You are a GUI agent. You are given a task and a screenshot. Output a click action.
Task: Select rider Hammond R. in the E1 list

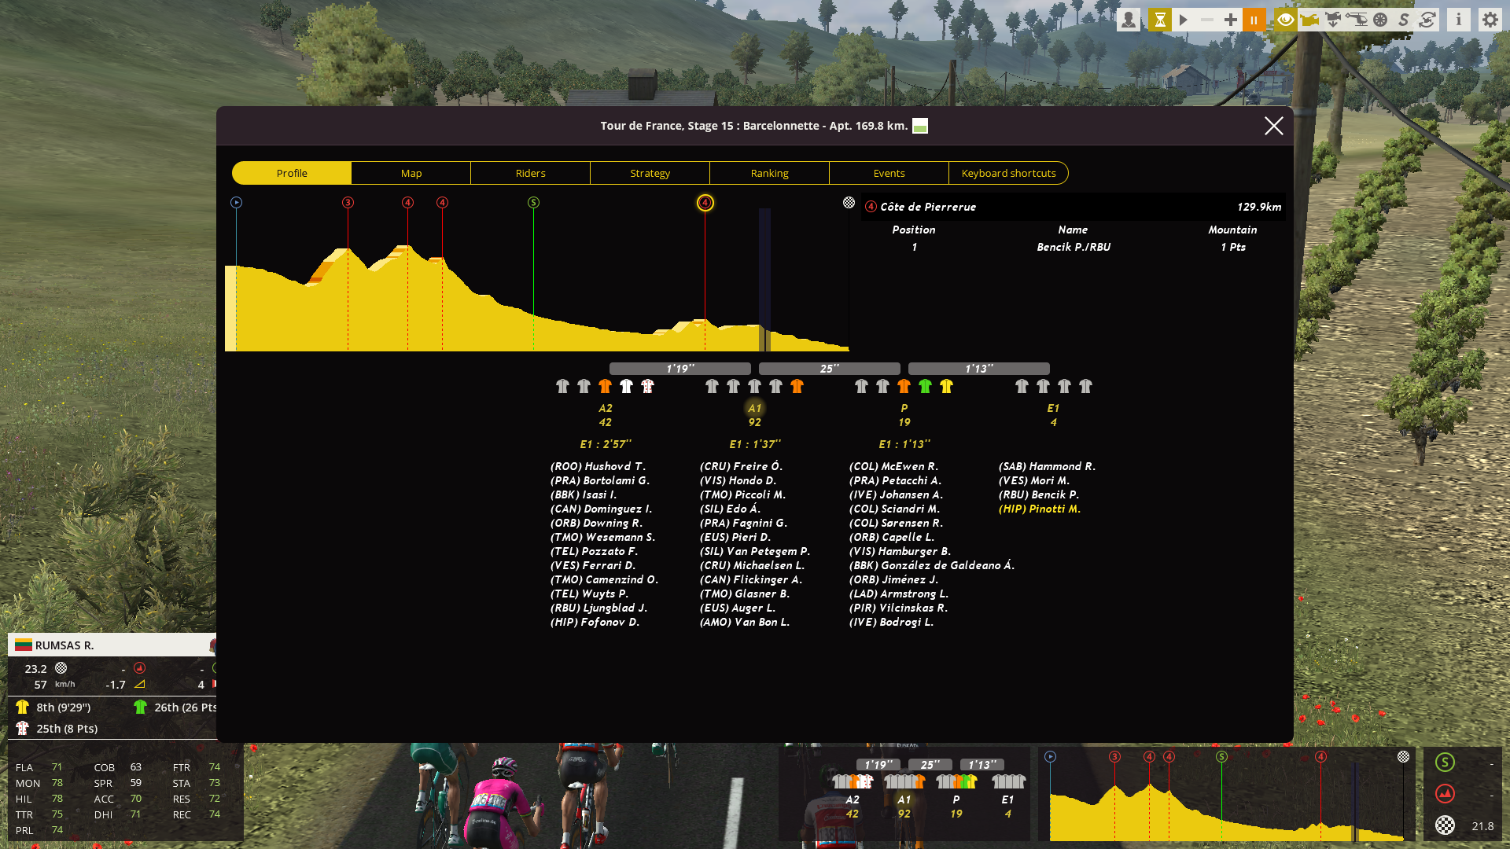(1047, 466)
